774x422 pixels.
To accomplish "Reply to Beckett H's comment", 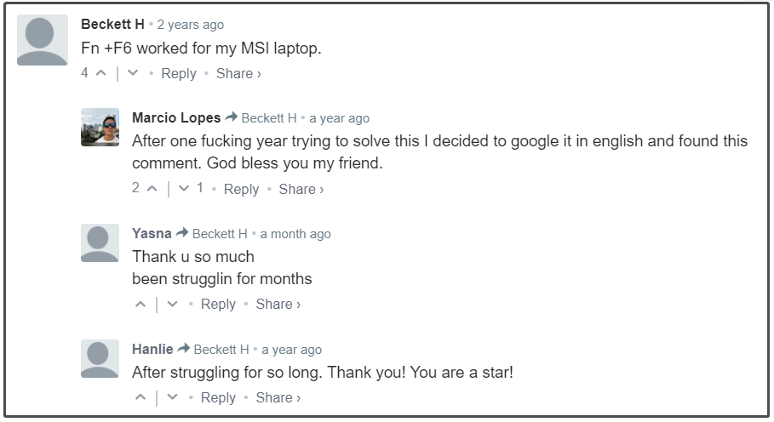I will [x=179, y=73].
